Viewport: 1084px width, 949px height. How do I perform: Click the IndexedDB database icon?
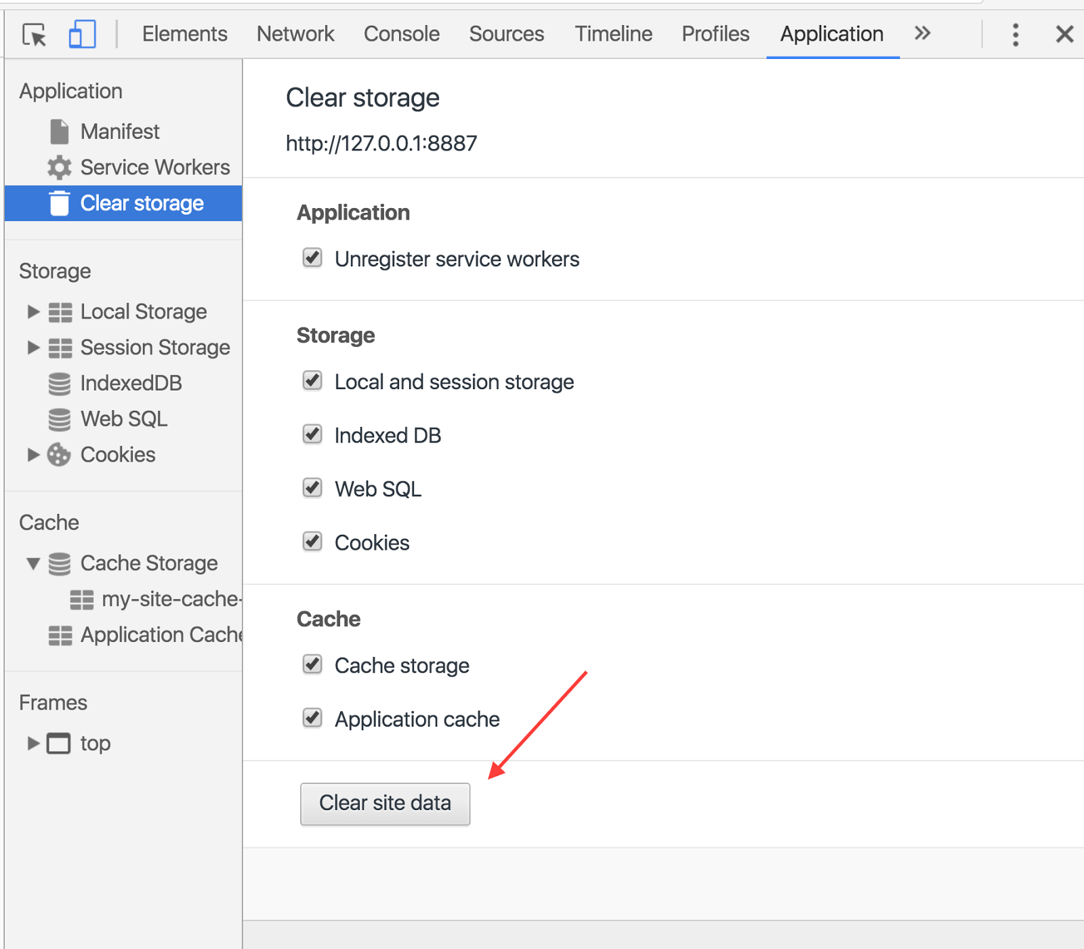pos(60,384)
